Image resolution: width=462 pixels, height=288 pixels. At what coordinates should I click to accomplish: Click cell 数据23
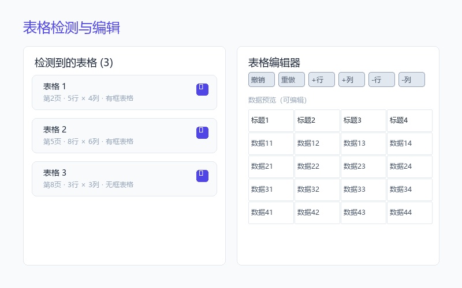click(364, 166)
